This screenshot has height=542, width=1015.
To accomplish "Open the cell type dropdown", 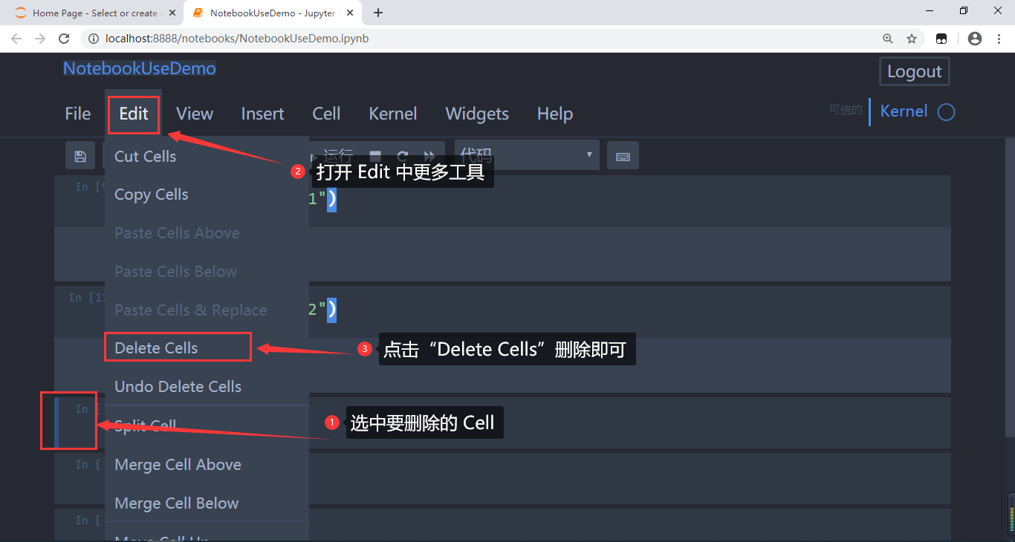I will click(x=527, y=155).
